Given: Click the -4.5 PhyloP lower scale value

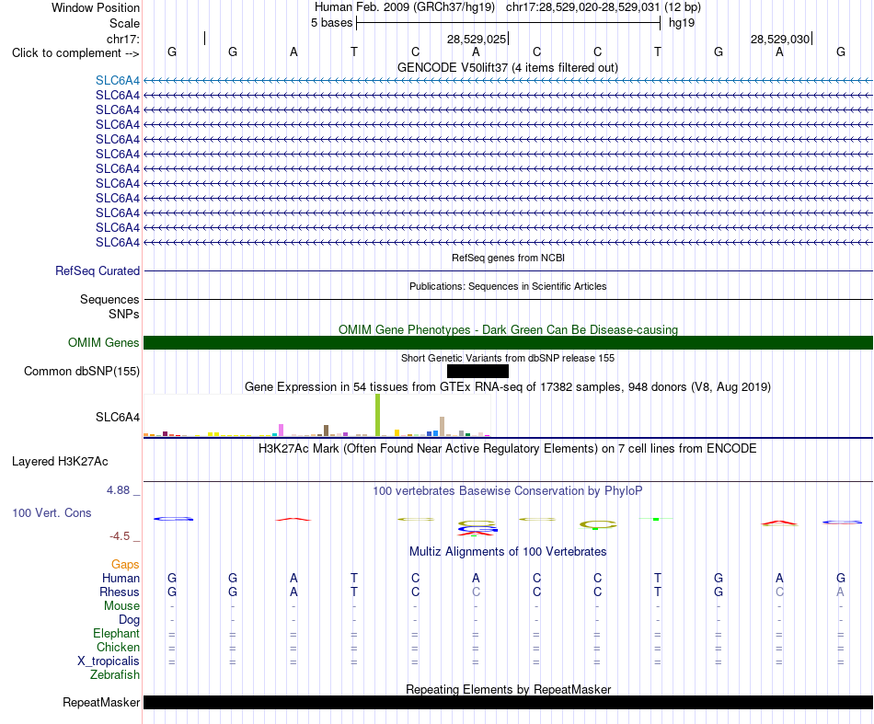Looking at the screenshot, I should (120, 536).
